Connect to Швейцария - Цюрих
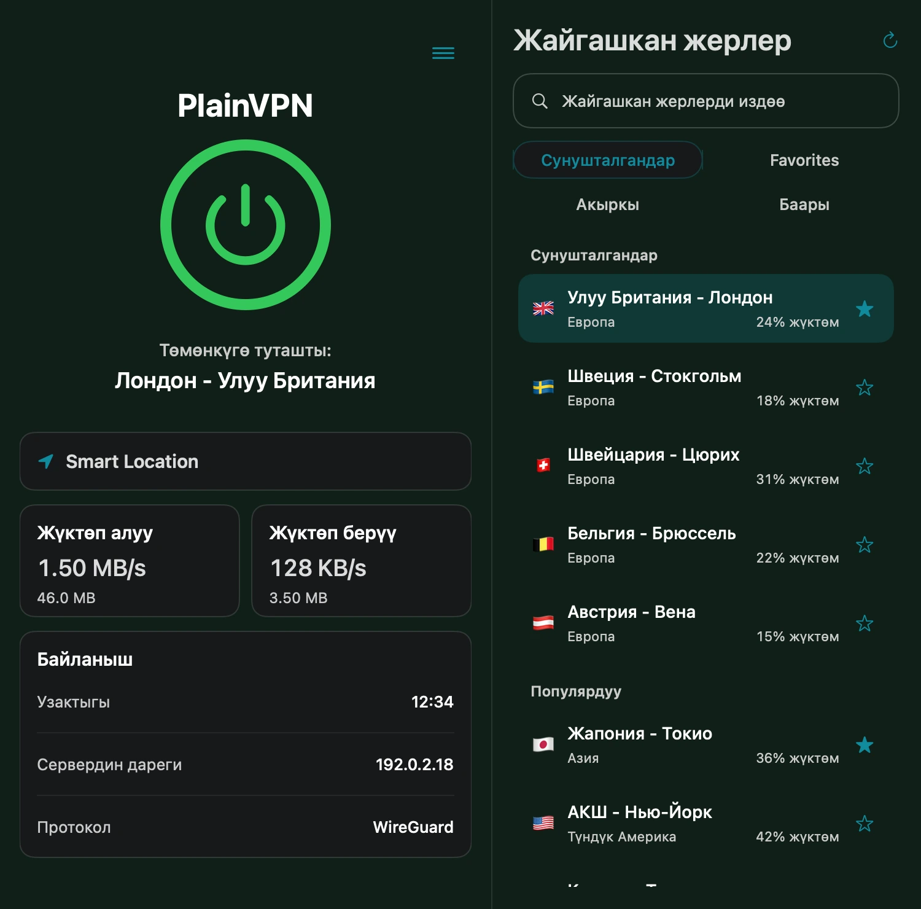 [706, 466]
